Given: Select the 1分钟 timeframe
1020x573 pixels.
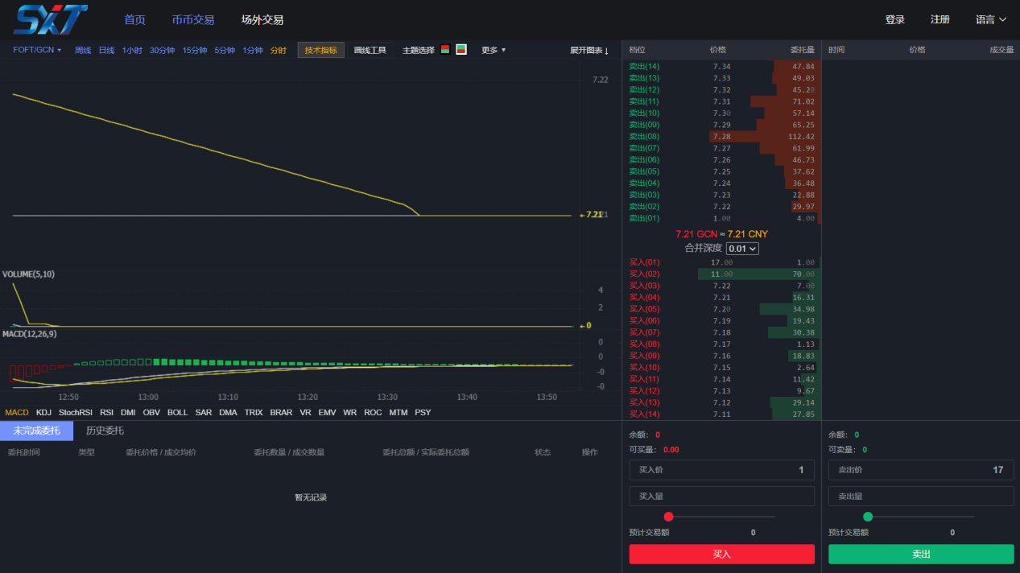Looking at the screenshot, I should [x=253, y=50].
